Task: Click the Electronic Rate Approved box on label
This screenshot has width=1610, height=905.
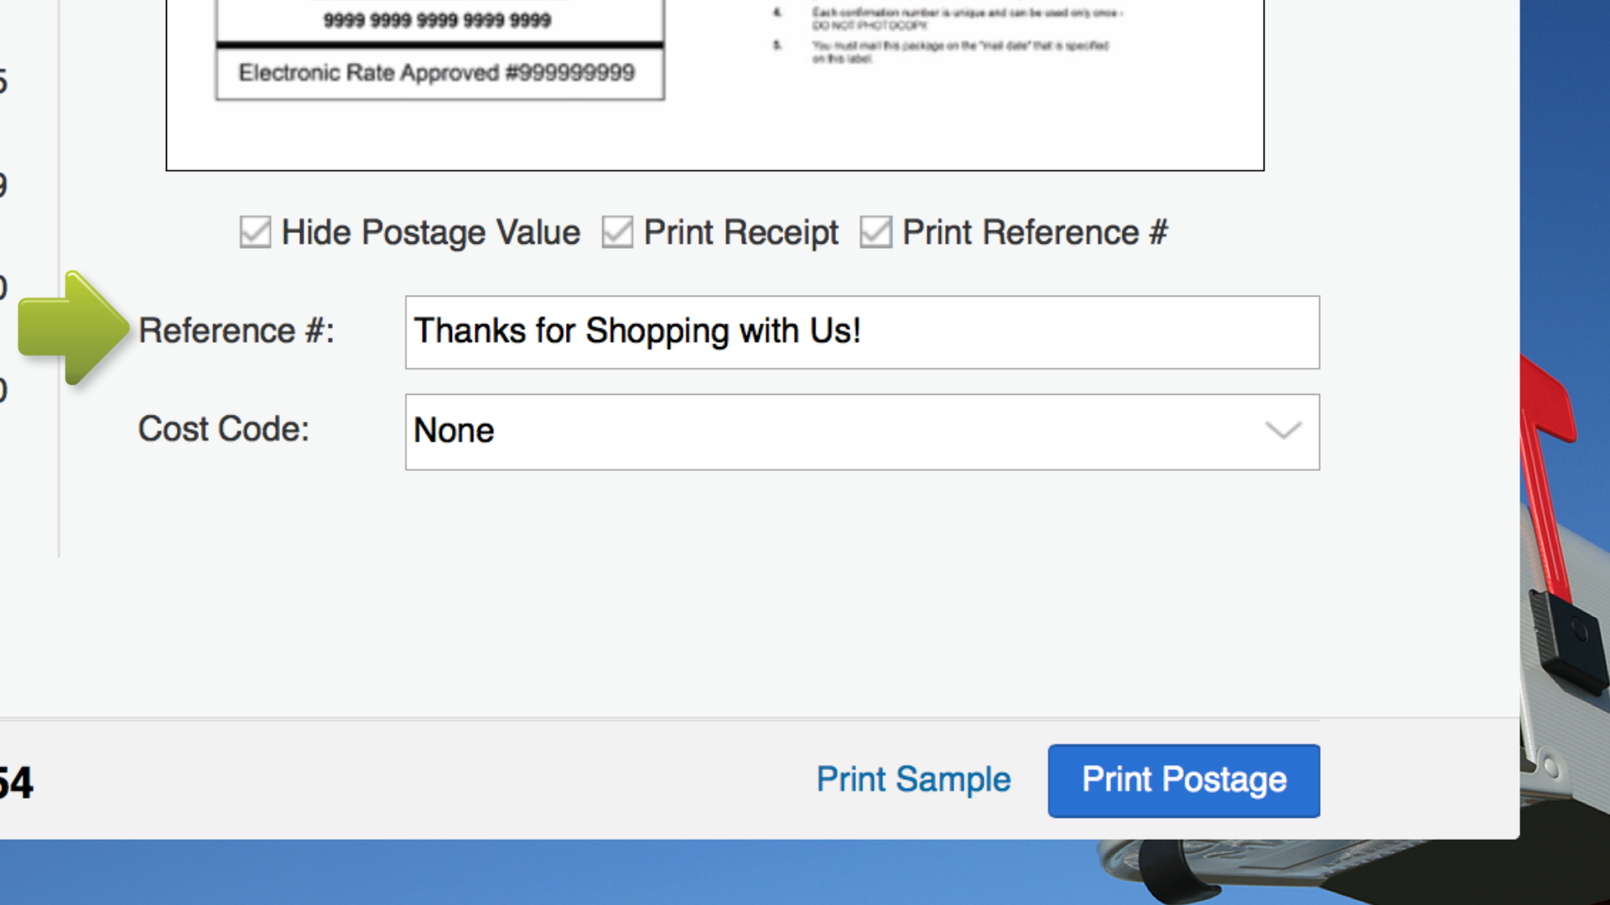Action: point(439,74)
